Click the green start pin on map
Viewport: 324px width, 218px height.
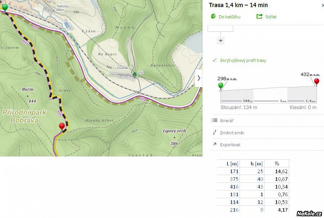(x=5, y=7)
